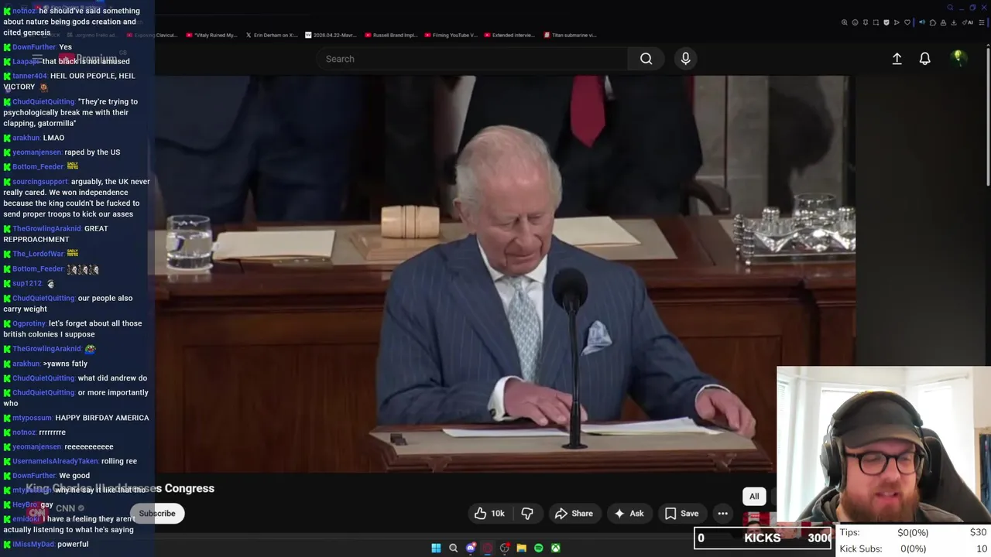The height and width of the screenshot is (557, 991).
Task: Click chat username 'Ogprotiny'
Action: [x=29, y=323]
